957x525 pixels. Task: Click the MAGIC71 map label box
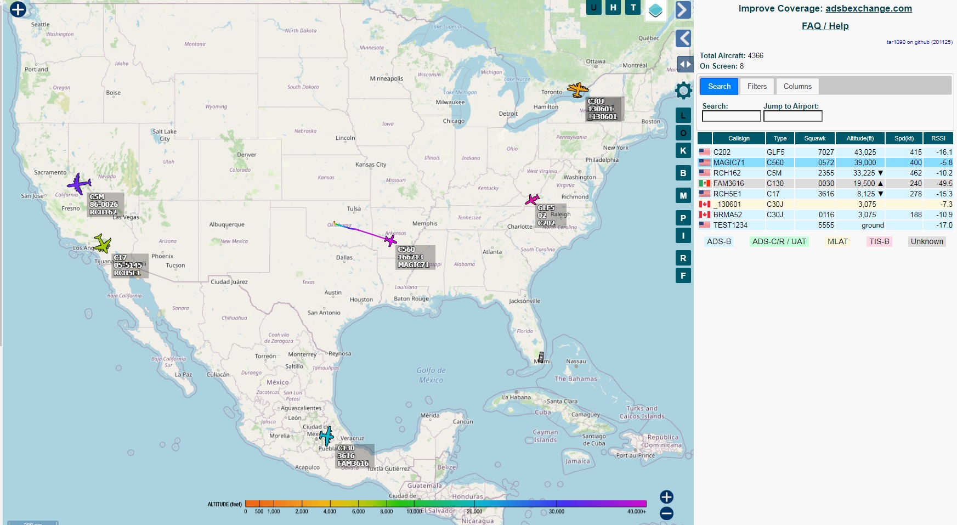(x=416, y=257)
